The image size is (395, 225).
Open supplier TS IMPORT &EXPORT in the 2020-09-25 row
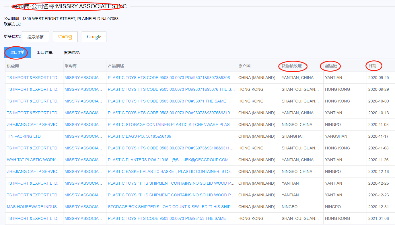tap(32, 78)
